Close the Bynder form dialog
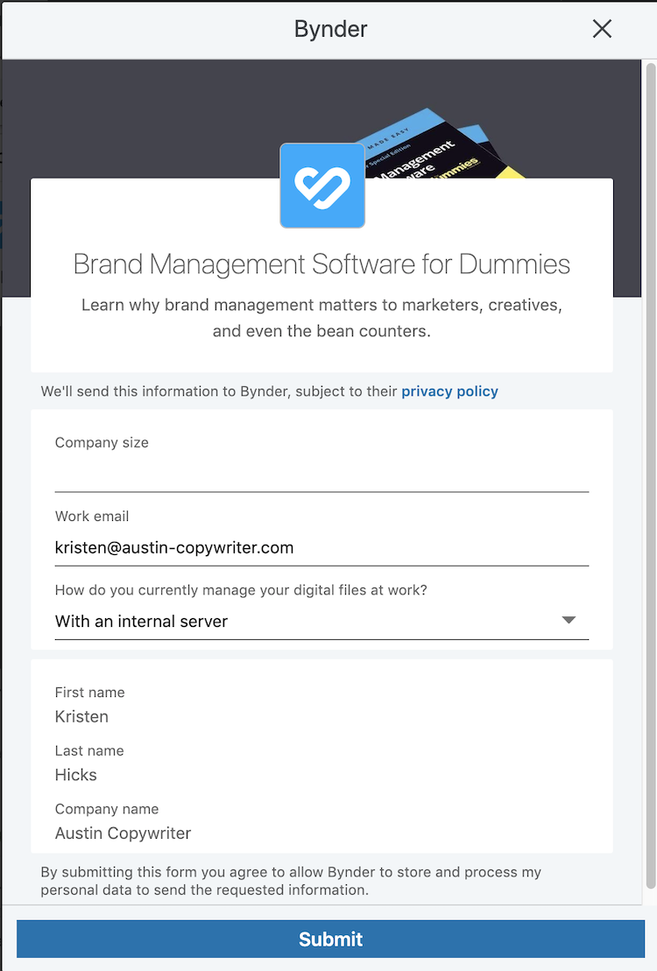This screenshot has width=657, height=971. (602, 29)
